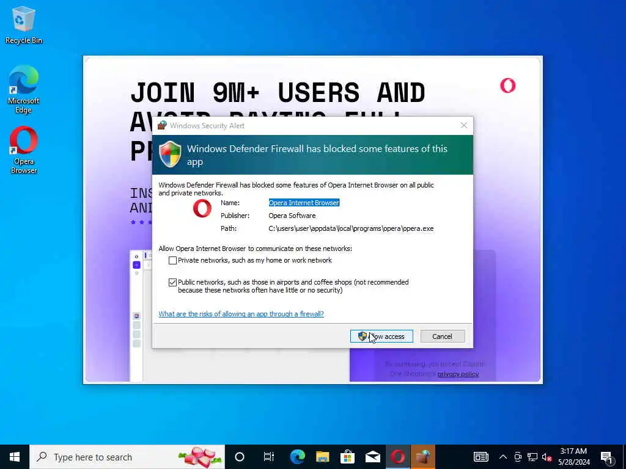Click the Opera icon beside the Name field

pos(202,209)
